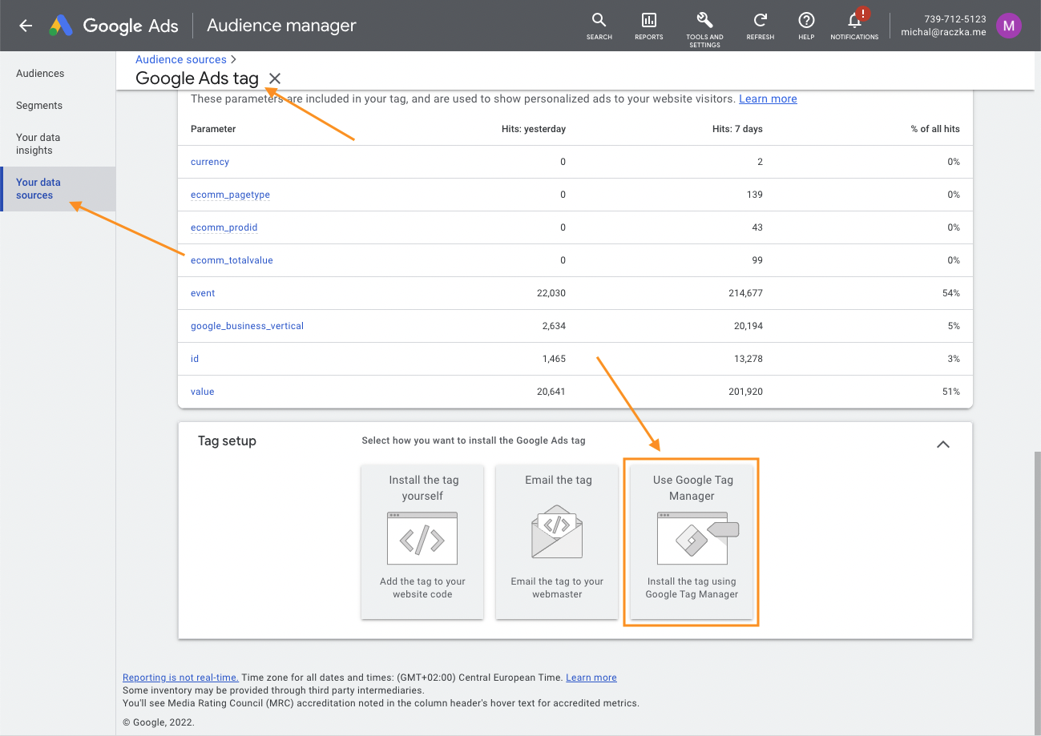Screen dimensions: 1041x736
Task: Click the back arrow in header
Action: click(x=26, y=26)
